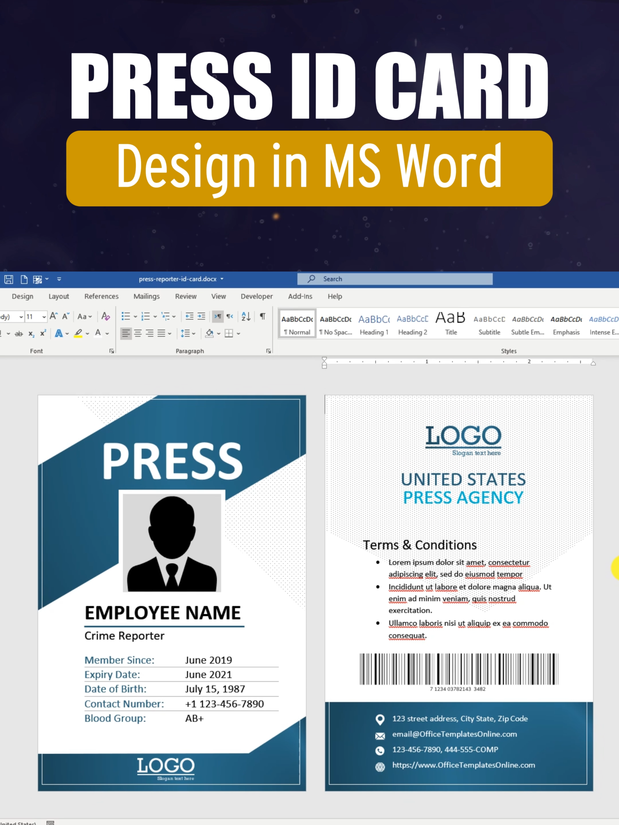
Task: Click the EMPLOYEE NAME text
Action: (x=163, y=613)
